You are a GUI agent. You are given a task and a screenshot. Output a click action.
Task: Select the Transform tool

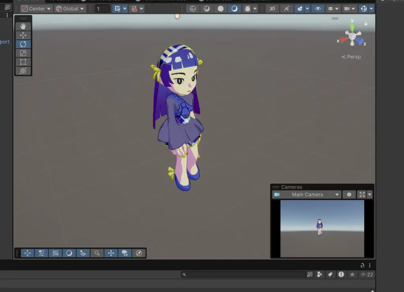(23, 71)
